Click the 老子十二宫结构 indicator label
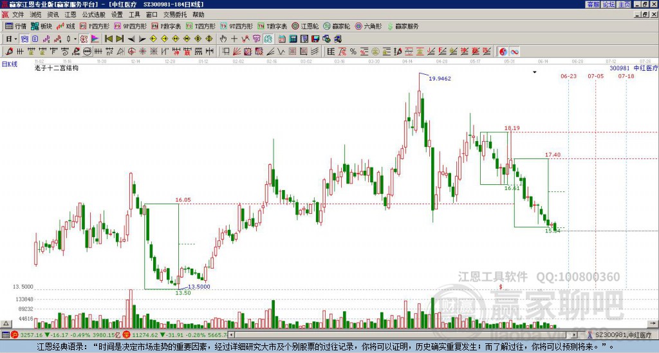659x353 pixels. coord(57,68)
